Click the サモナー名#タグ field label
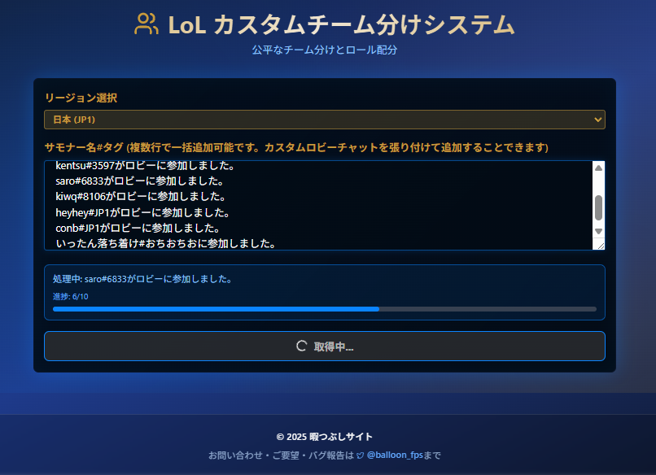Image resolution: width=656 pixels, height=475 pixels. [296, 147]
